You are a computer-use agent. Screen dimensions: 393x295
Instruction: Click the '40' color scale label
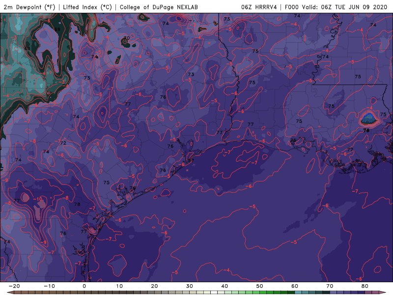tap(225, 286)
